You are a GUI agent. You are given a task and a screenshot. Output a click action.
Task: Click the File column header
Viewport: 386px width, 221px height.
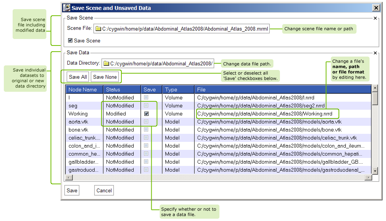[x=283, y=89]
